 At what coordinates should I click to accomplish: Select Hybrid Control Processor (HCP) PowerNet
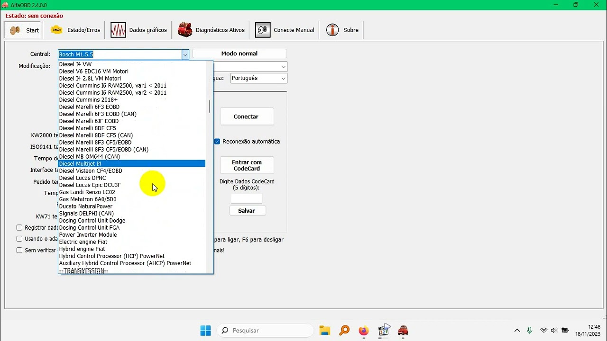coord(132,256)
